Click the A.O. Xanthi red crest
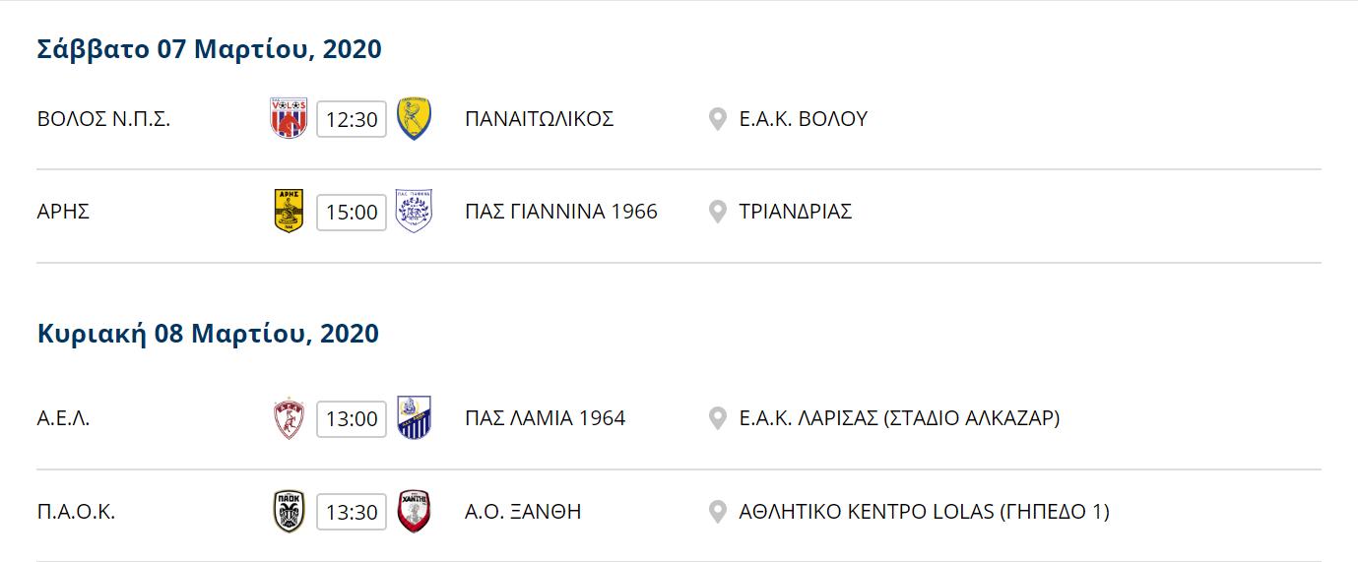This screenshot has width=1358, height=562. pyautogui.click(x=414, y=511)
